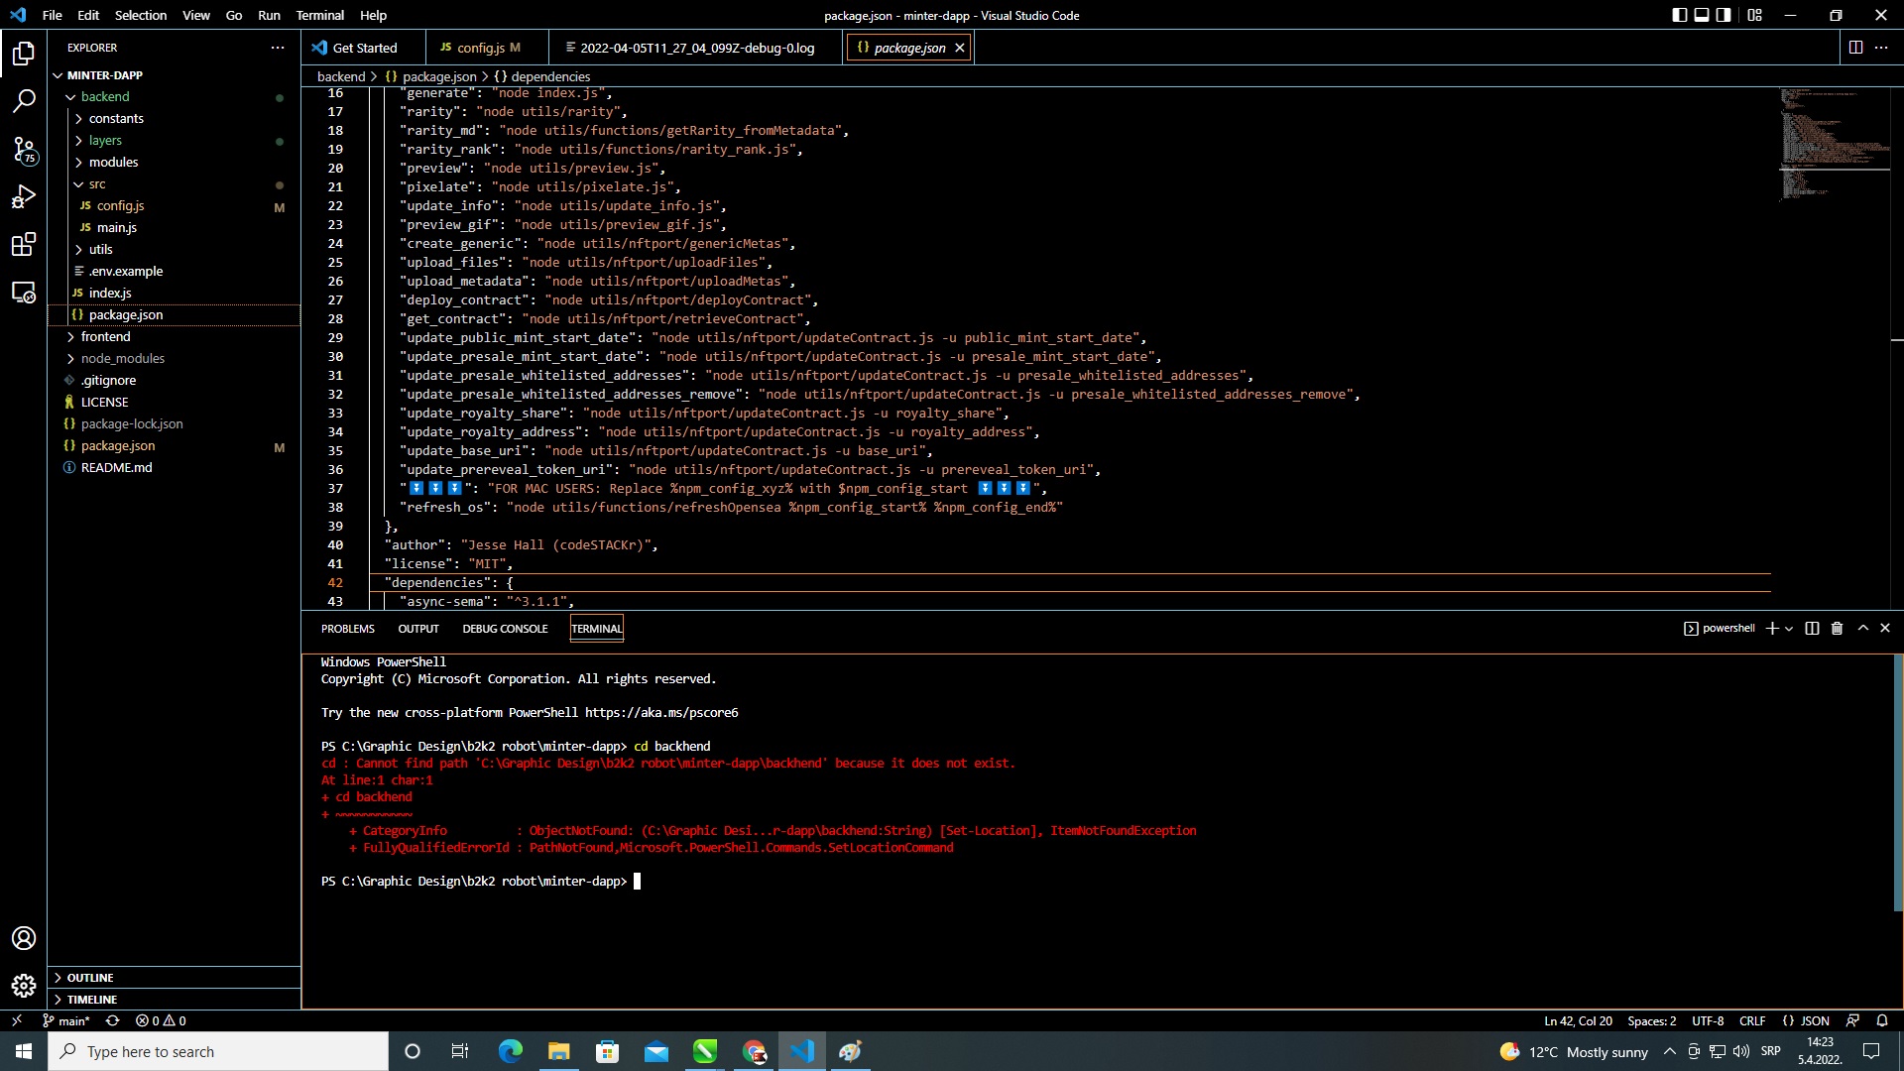Open the notifications bell in the status bar
This screenshot has height=1071, width=1904.
[x=1882, y=1020]
